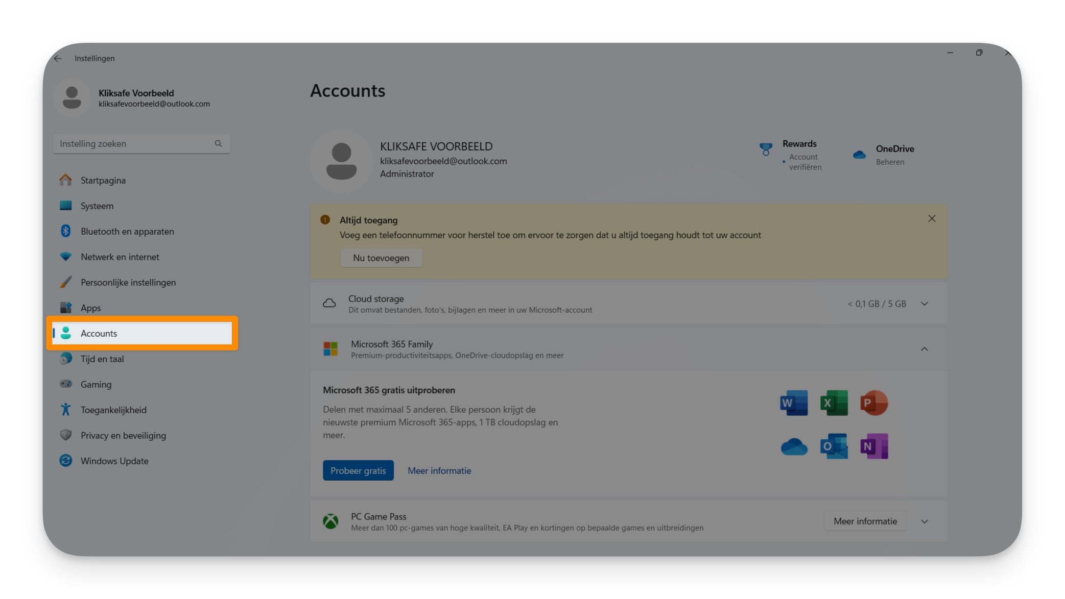This screenshot has width=1065, height=599.
Task: Click the Startpagina house icon
Action: coord(65,180)
